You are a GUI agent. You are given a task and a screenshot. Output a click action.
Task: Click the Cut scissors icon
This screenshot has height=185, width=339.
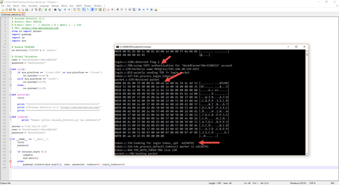[x=32, y=10]
